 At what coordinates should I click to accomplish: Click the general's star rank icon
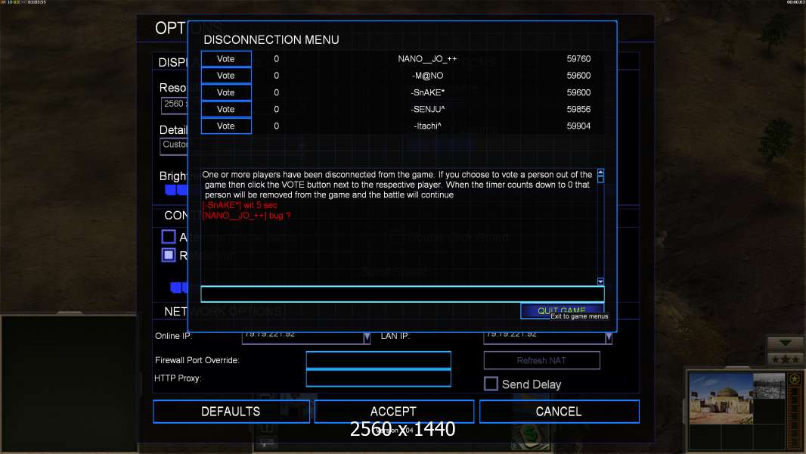point(794,379)
